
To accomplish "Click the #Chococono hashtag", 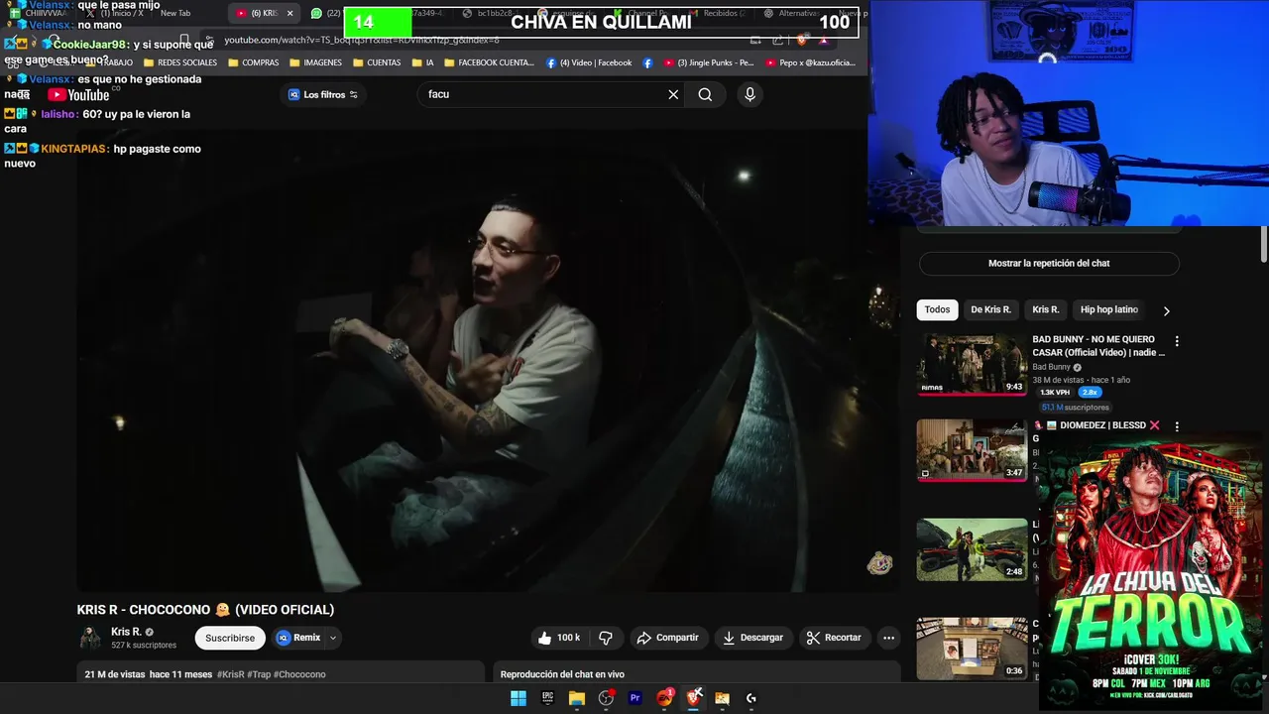I will tap(299, 674).
